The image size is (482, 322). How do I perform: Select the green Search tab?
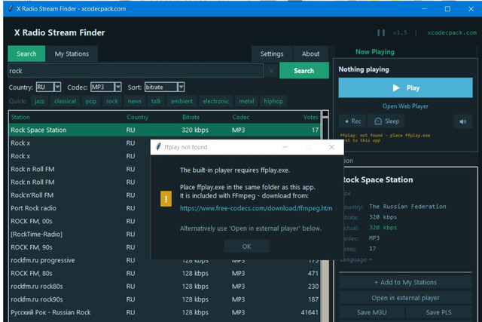26,54
